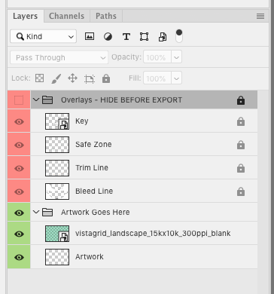Switch to the Channels tab
This screenshot has width=274, height=294.
(x=67, y=16)
